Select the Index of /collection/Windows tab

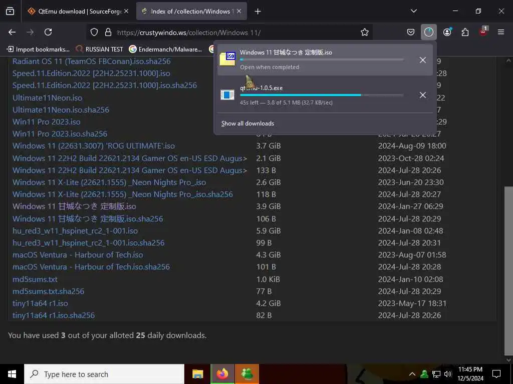point(191,11)
